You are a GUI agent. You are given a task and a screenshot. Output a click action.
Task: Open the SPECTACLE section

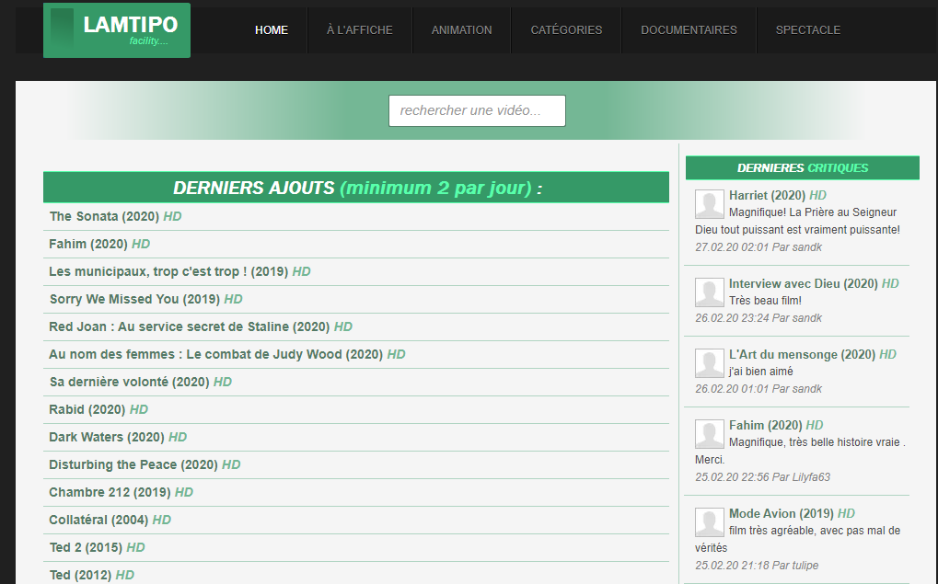pos(807,30)
